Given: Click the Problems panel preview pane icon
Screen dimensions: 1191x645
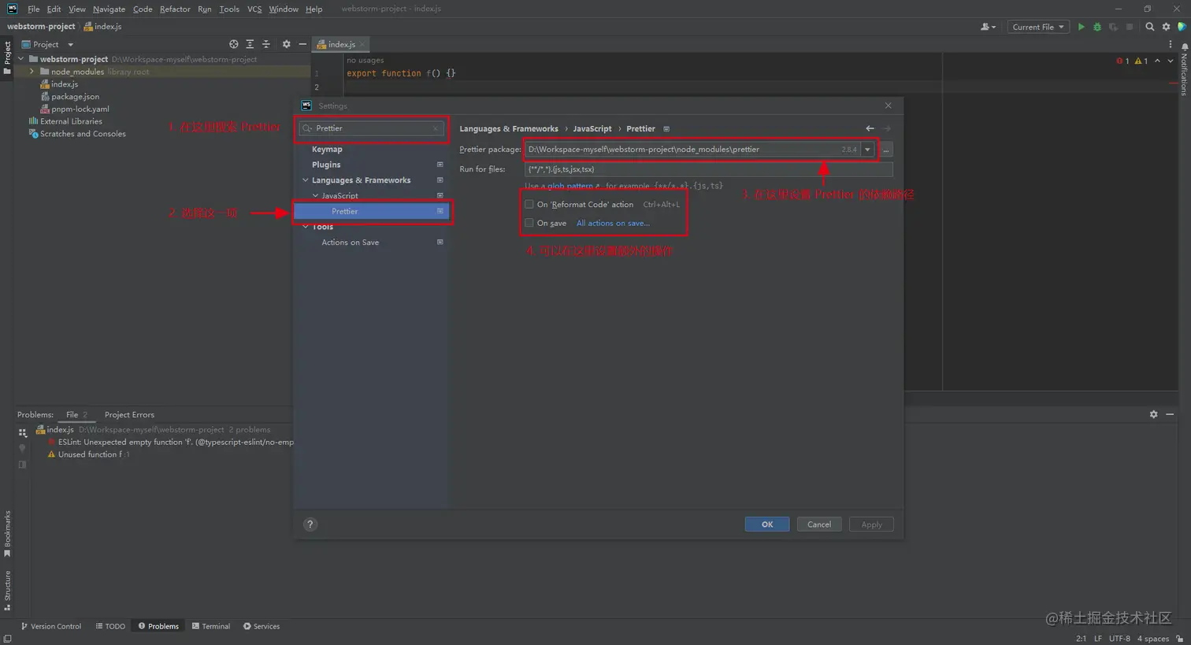Looking at the screenshot, I should 22,465.
